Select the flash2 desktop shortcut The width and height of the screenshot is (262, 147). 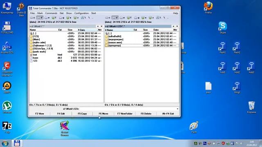237,47
